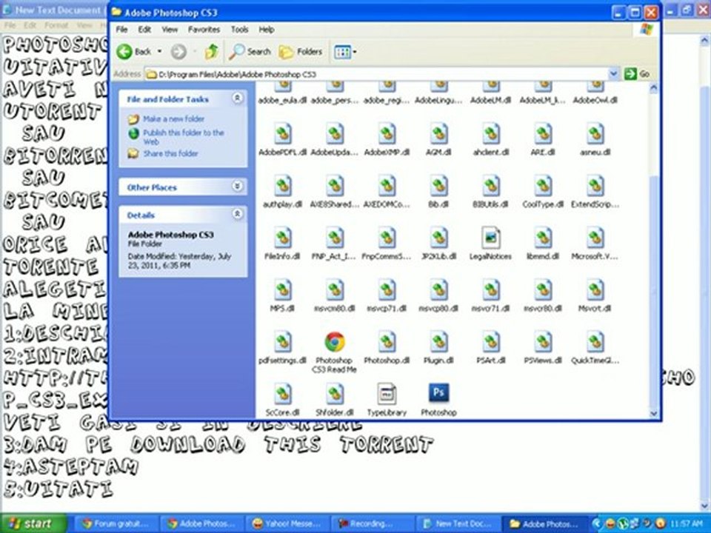Select Bib.dll file icon
The width and height of the screenshot is (711, 533).
click(x=438, y=186)
